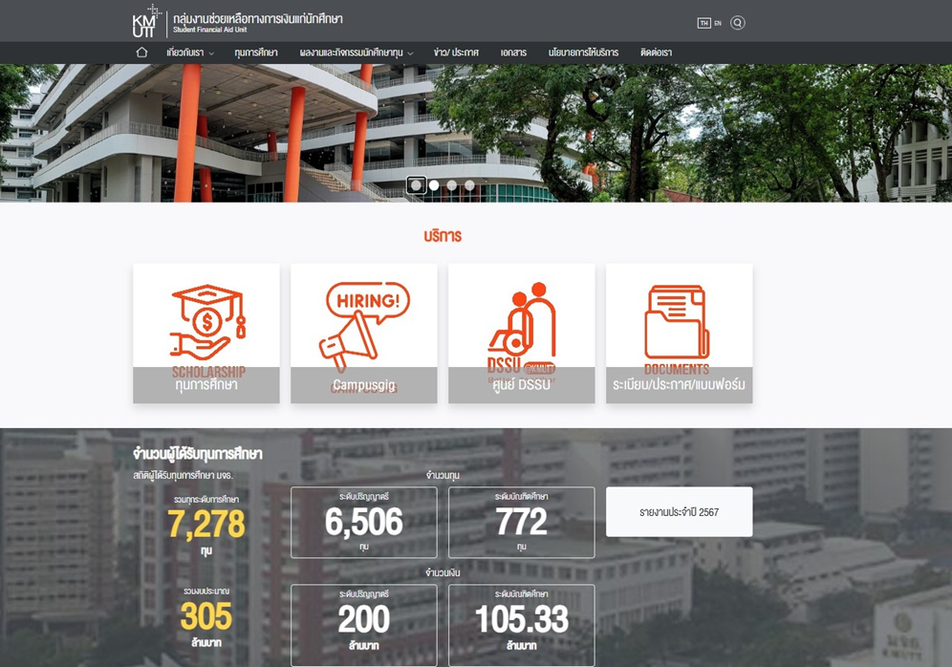The width and height of the screenshot is (952, 667).
Task: Go to the เอกสาร menu item
Action: [513, 53]
